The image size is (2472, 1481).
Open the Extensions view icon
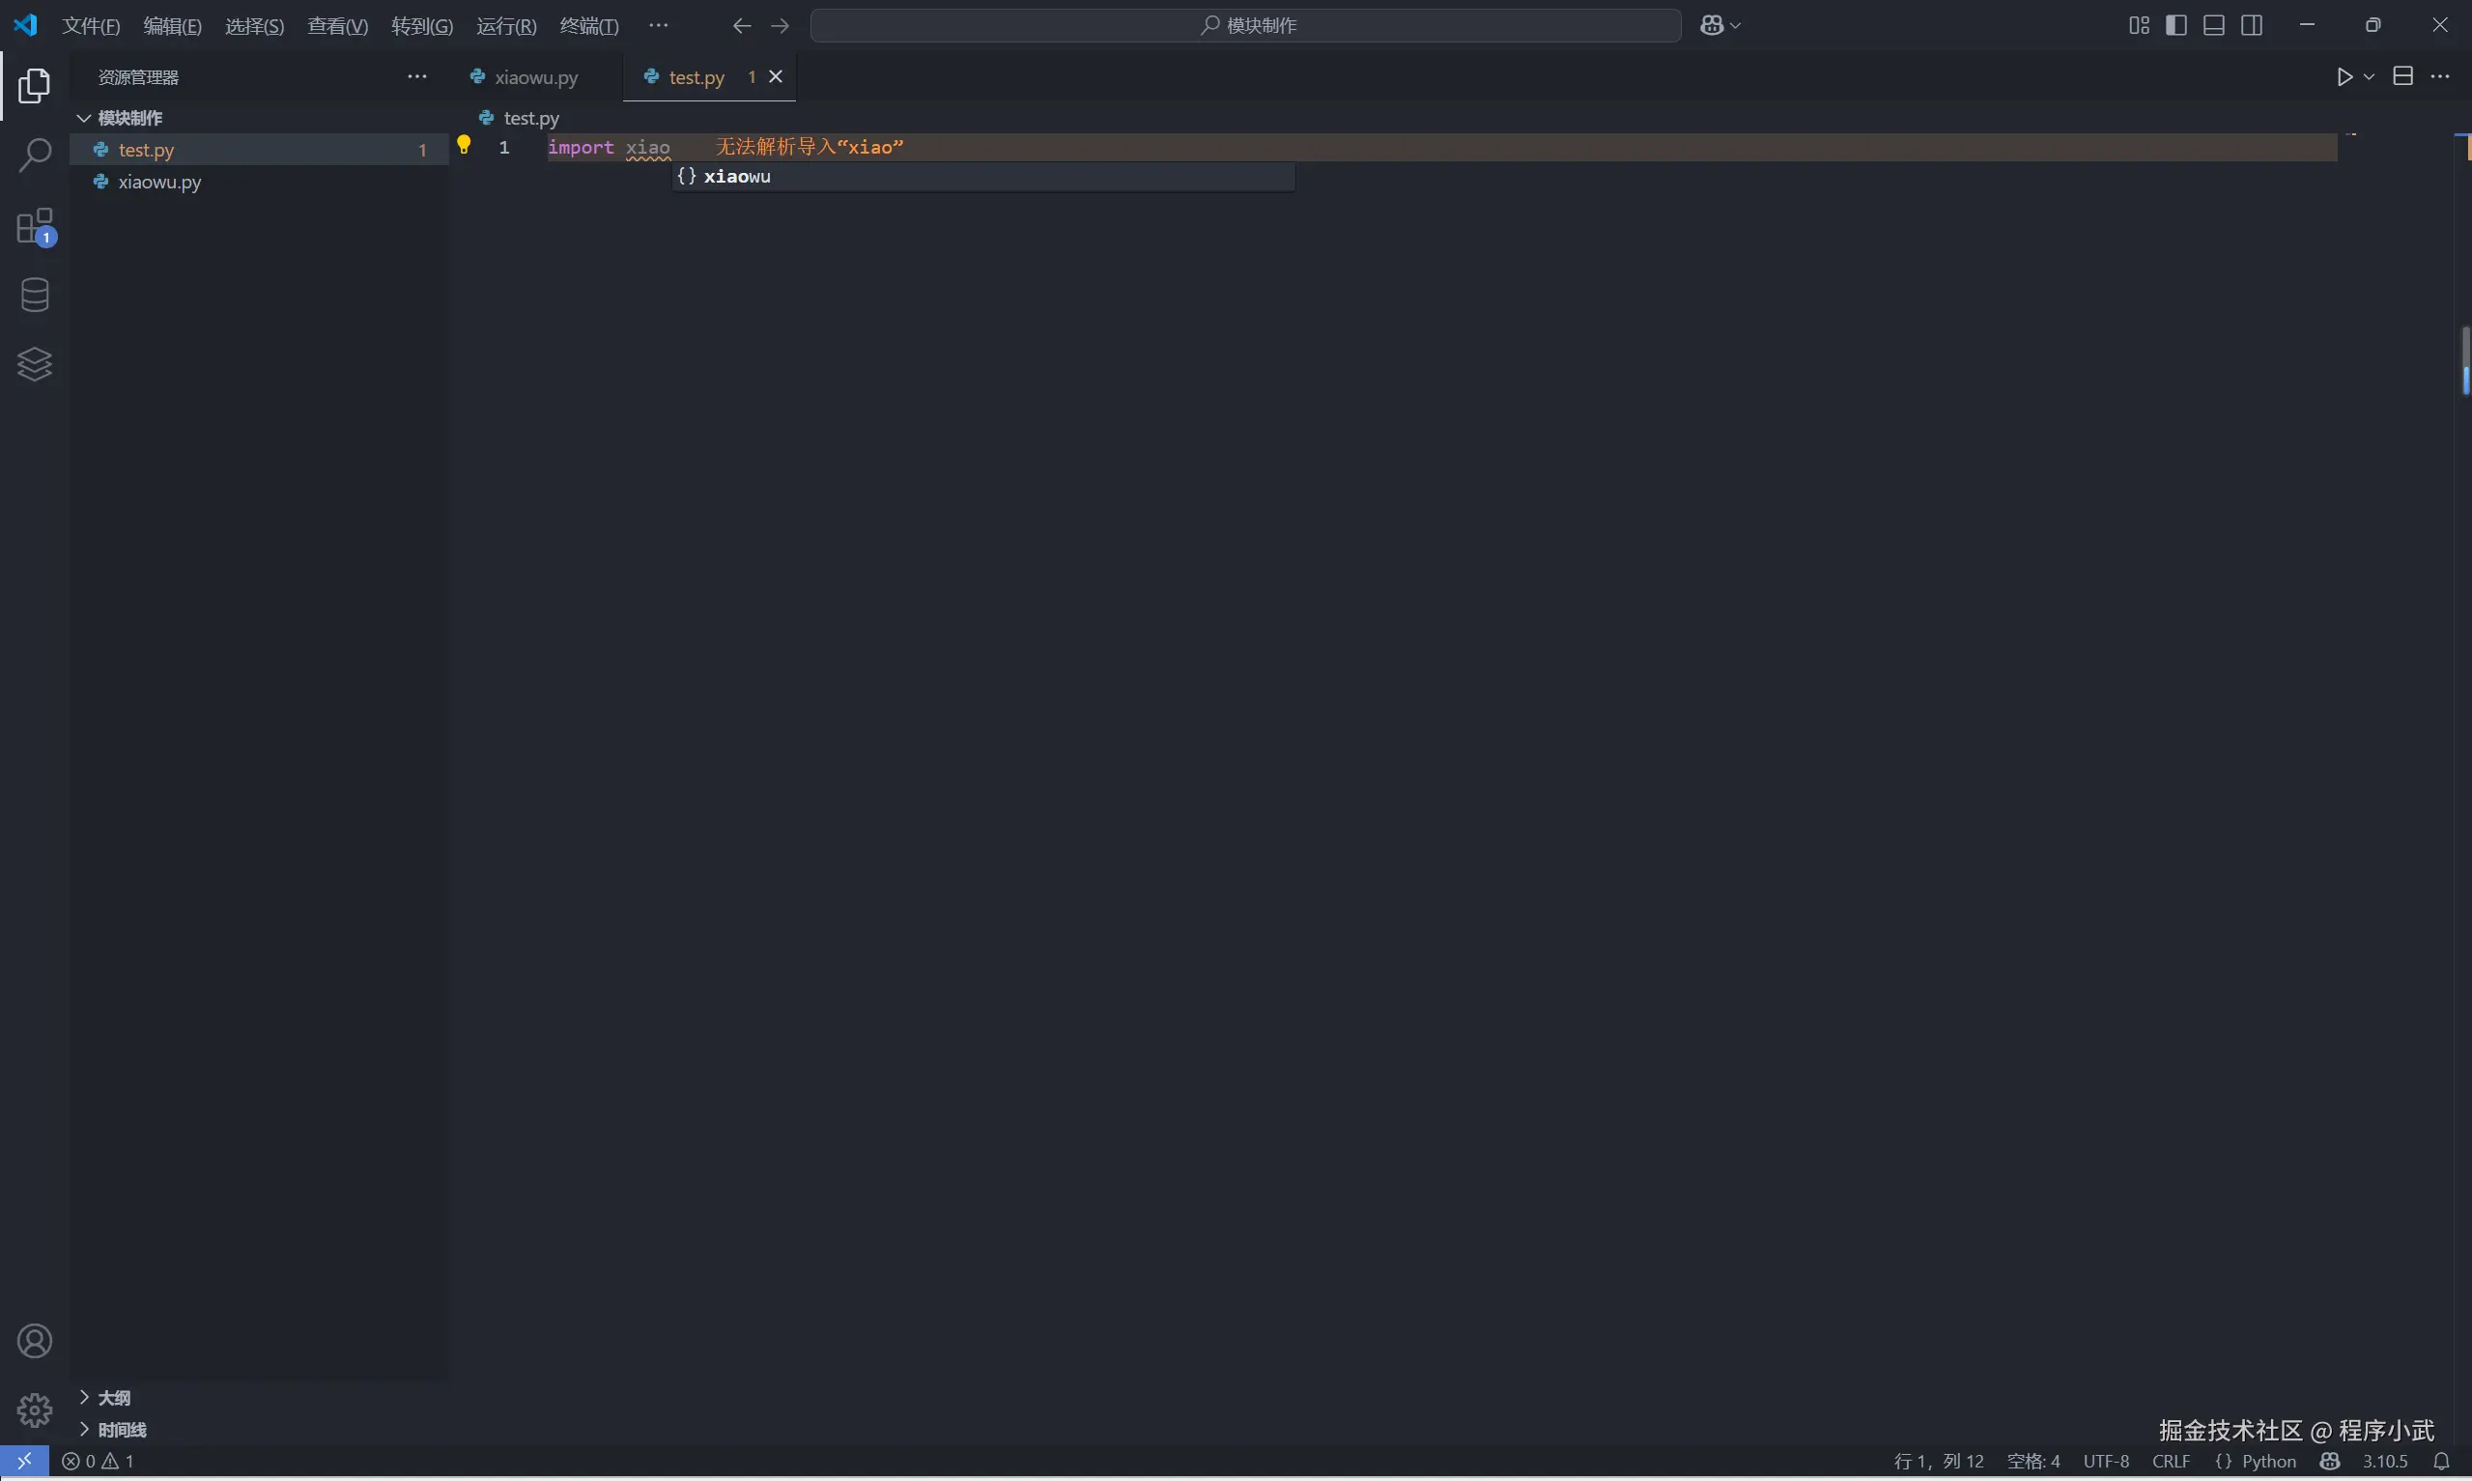[35, 226]
